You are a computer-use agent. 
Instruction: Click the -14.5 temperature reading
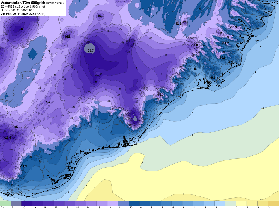tap(219, 33)
